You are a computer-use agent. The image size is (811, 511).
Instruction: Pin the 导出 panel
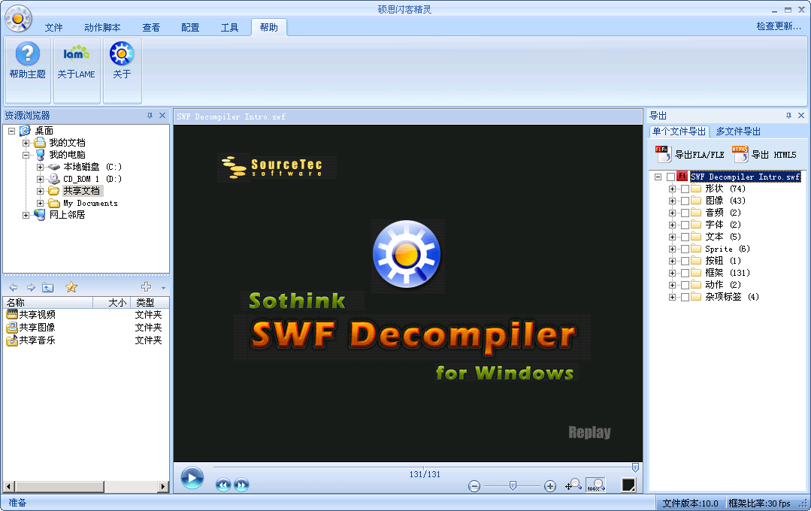(788, 115)
